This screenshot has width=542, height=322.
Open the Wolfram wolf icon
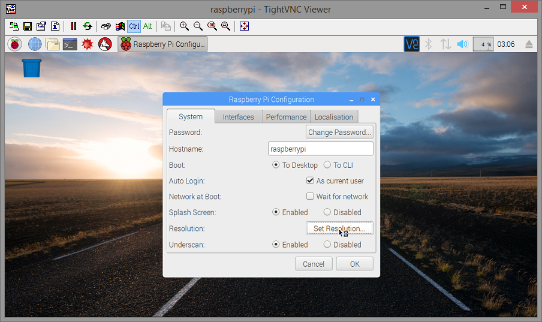tap(105, 44)
